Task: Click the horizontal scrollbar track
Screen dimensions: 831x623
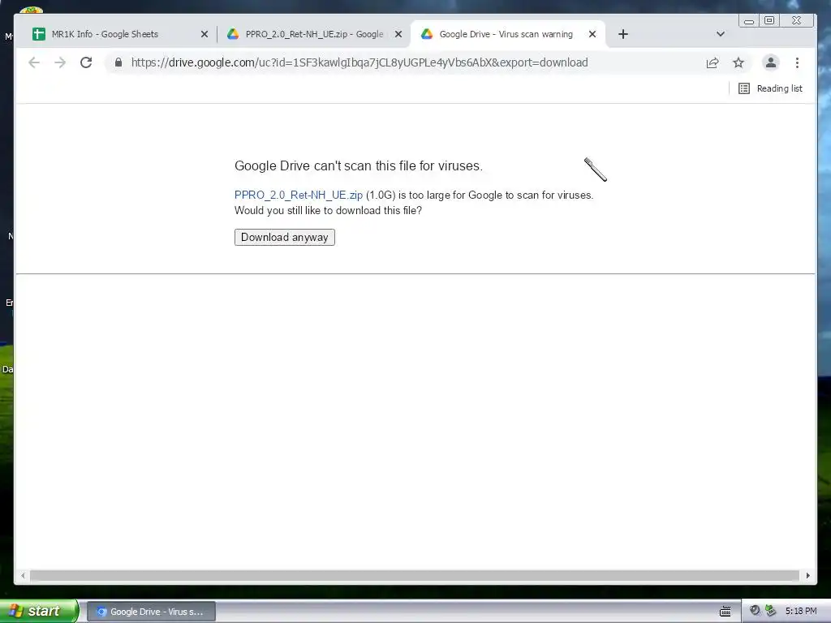Action: pos(415,575)
